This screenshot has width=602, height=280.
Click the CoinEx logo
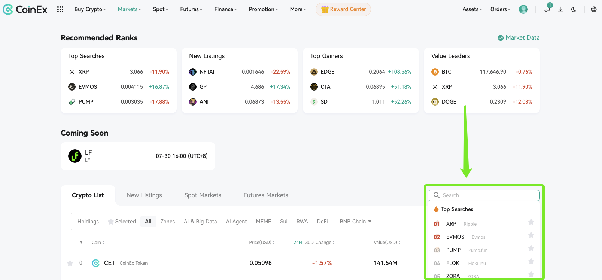tap(25, 9)
